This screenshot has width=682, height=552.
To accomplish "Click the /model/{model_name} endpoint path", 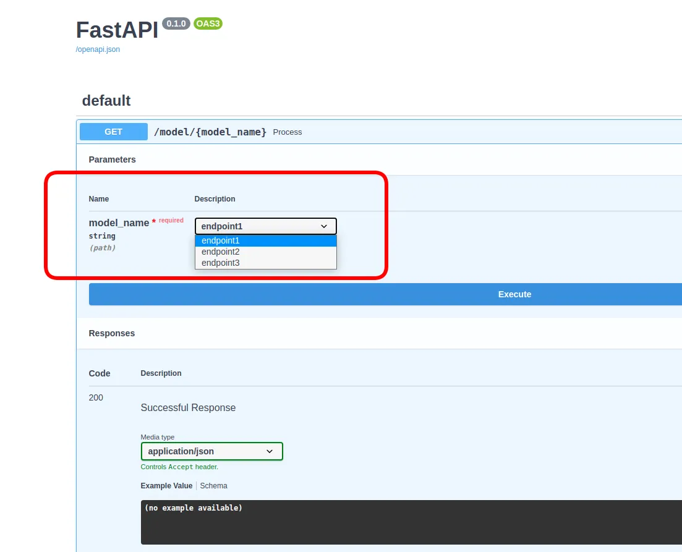I will coord(210,132).
